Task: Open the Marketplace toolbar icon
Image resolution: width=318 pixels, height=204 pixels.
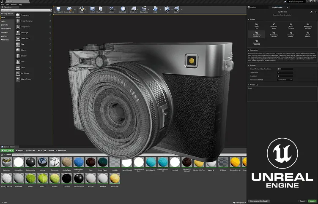Action: 101,9
